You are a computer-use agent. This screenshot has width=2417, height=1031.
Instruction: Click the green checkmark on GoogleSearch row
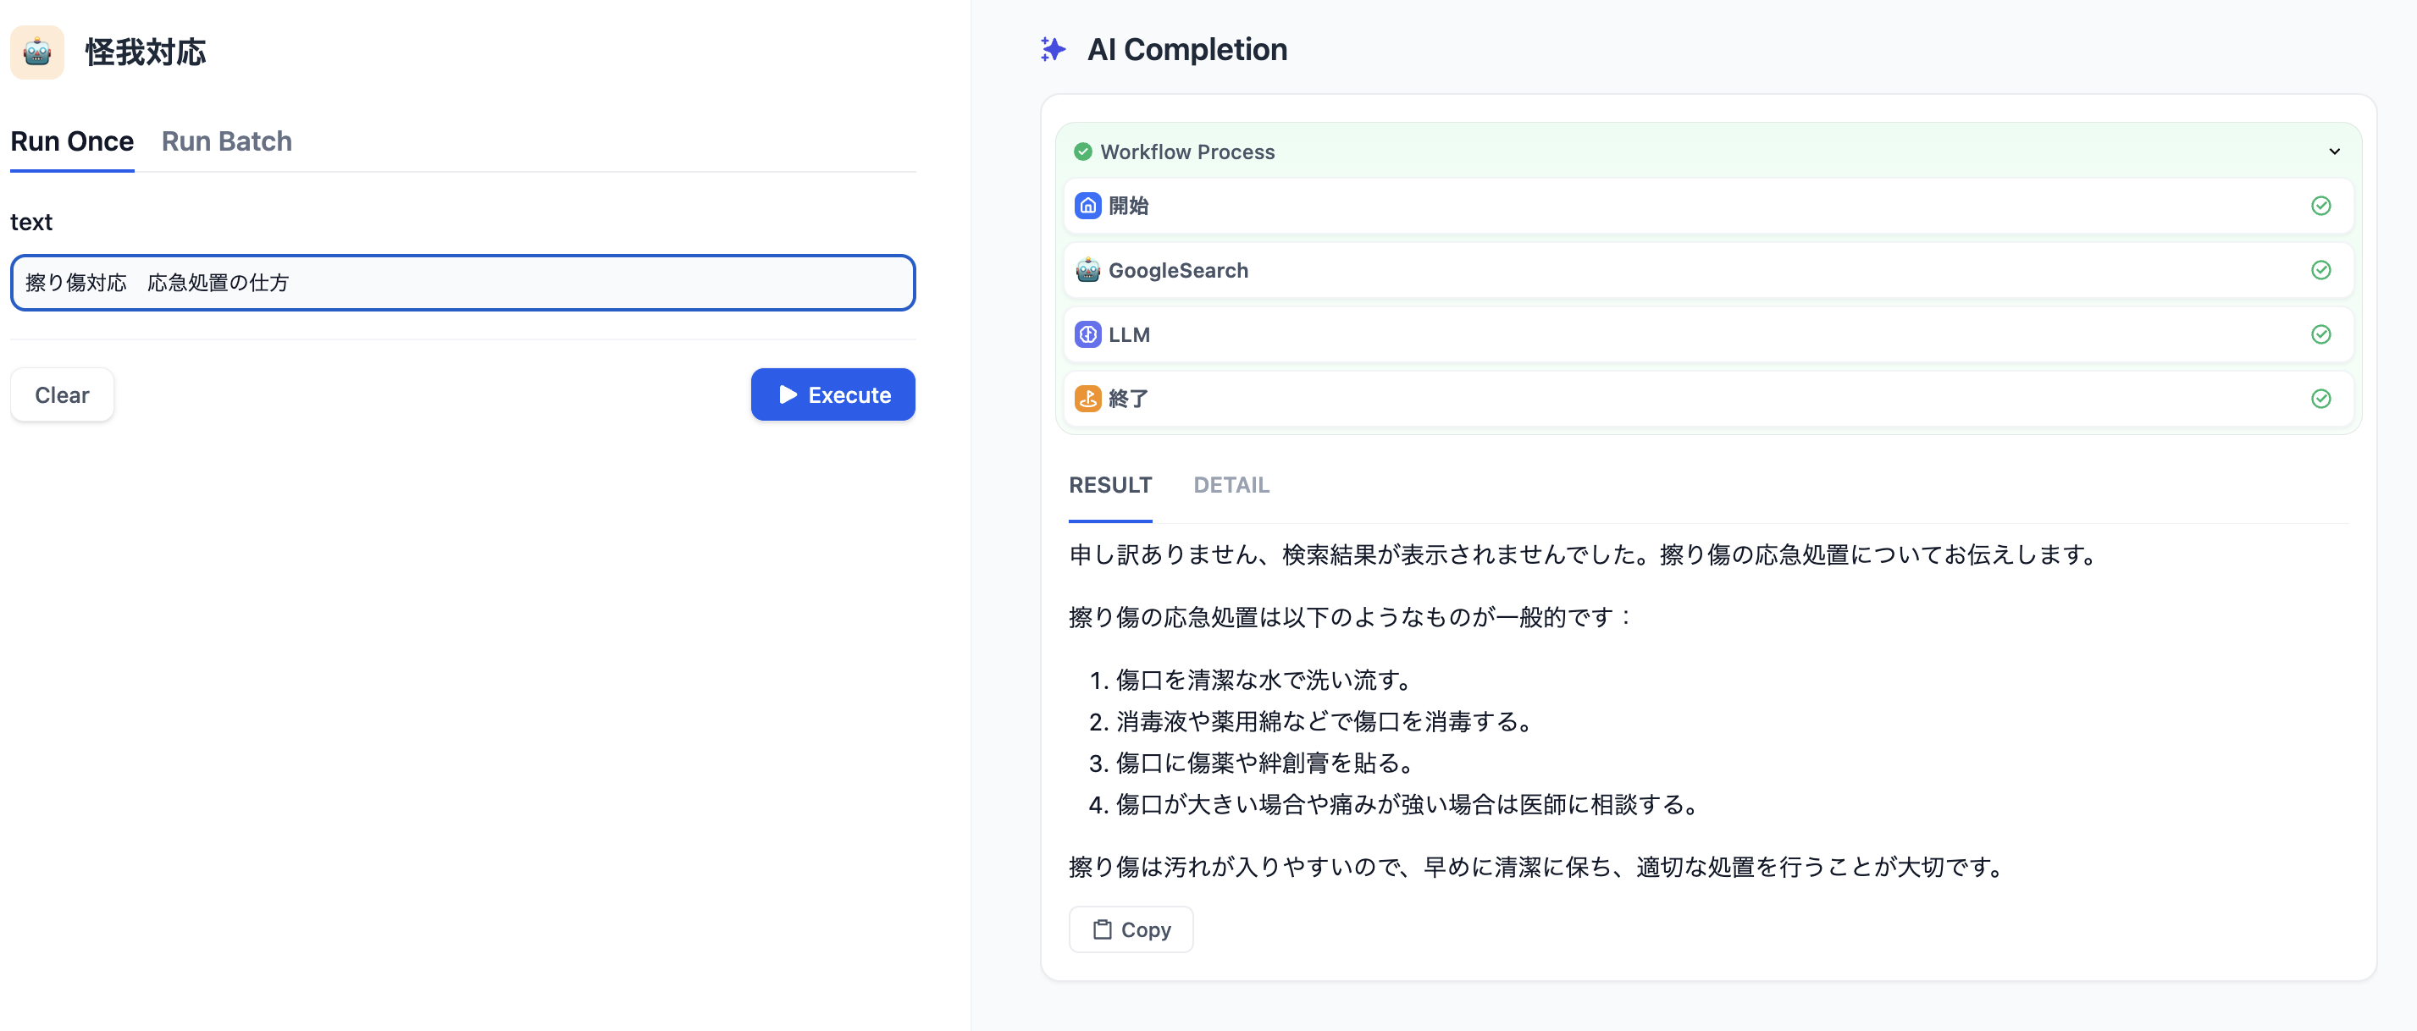click(x=2320, y=270)
